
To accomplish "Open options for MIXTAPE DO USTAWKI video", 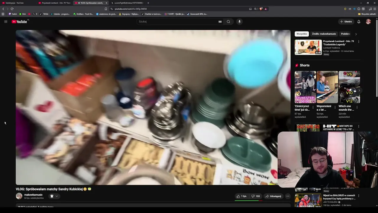I will point(359,126).
